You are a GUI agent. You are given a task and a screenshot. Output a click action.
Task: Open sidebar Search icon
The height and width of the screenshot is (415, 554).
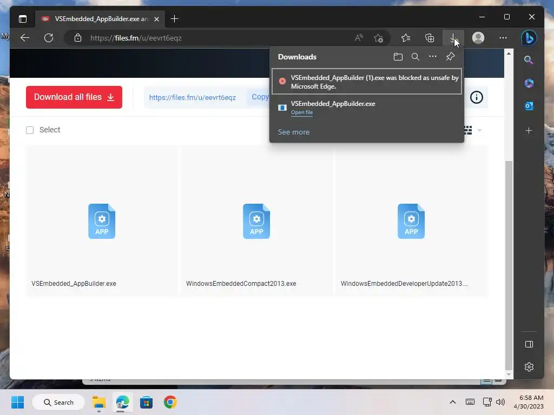pos(529,60)
